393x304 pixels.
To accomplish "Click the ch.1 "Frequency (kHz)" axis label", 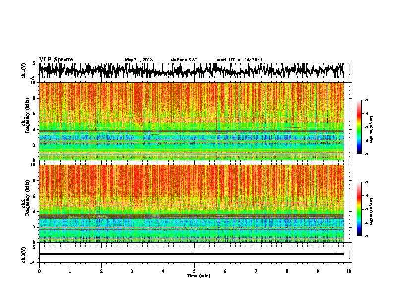I will click(27, 116).
